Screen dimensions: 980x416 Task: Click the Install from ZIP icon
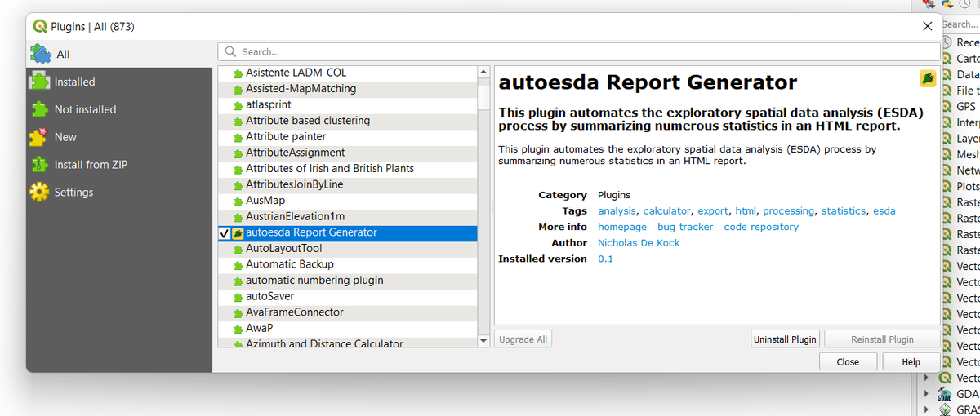point(40,165)
